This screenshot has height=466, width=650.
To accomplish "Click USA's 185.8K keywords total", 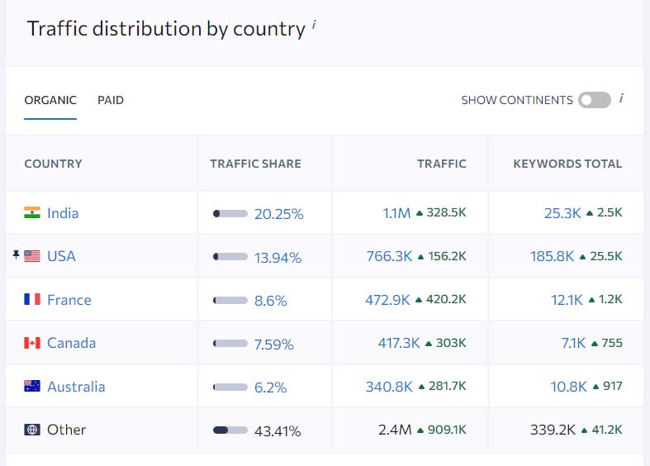I will pyautogui.click(x=553, y=256).
